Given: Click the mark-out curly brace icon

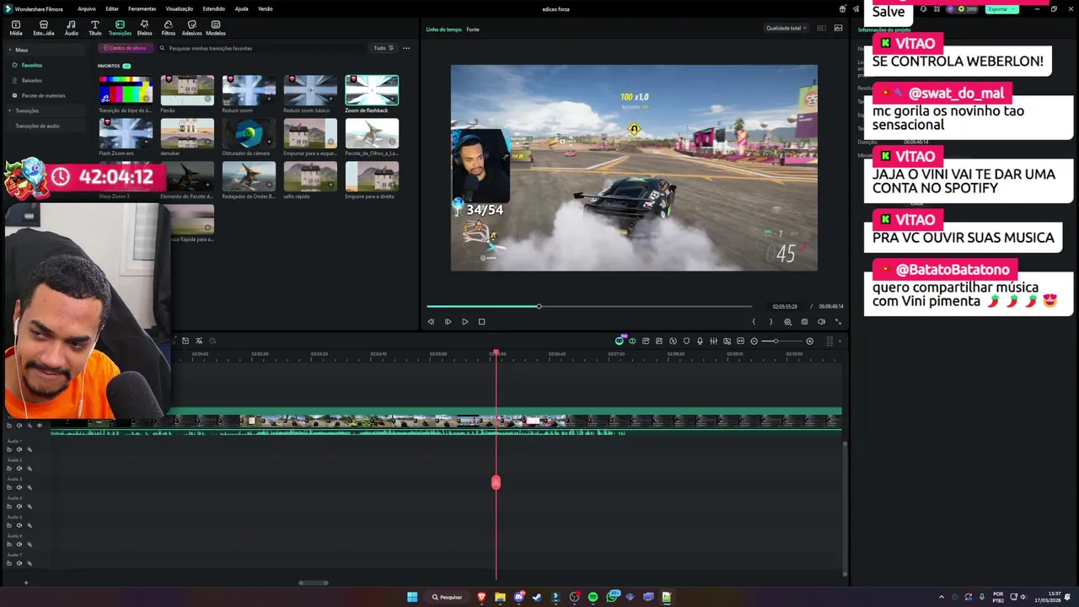Looking at the screenshot, I should click(770, 321).
